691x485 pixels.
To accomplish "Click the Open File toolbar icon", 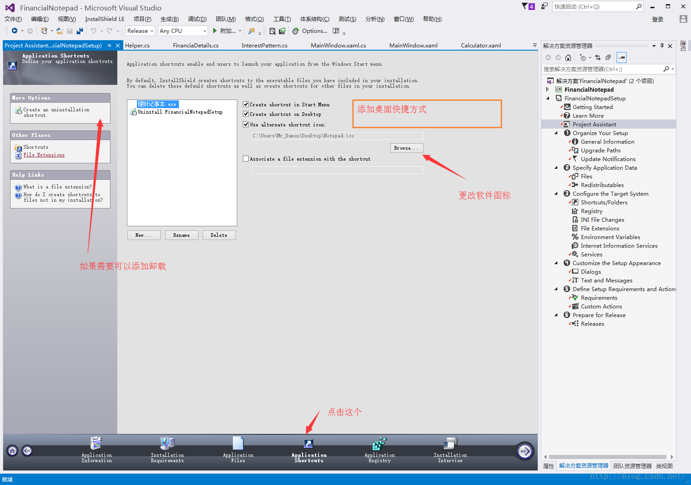I will [60, 31].
